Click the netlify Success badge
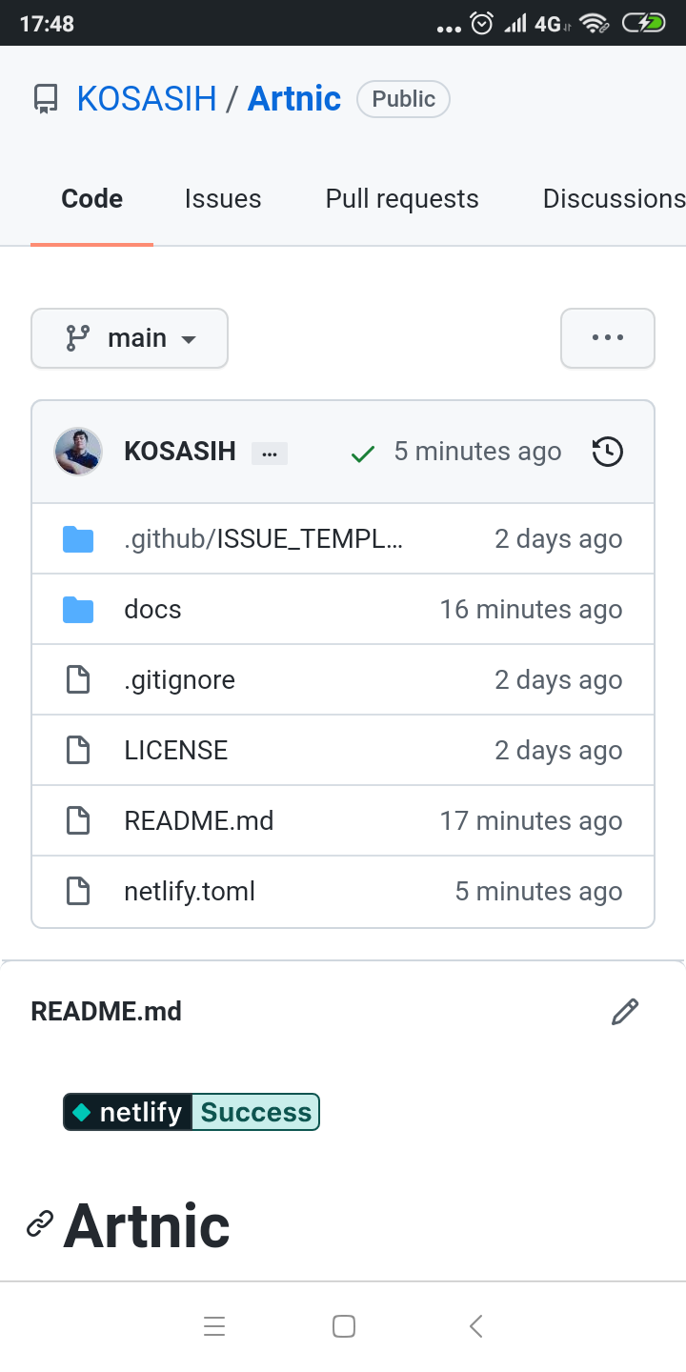 point(192,1112)
